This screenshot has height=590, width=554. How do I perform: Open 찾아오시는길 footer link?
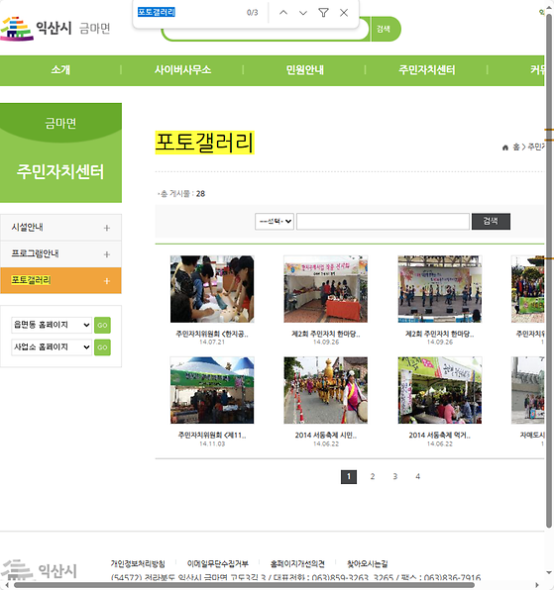click(368, 563)
